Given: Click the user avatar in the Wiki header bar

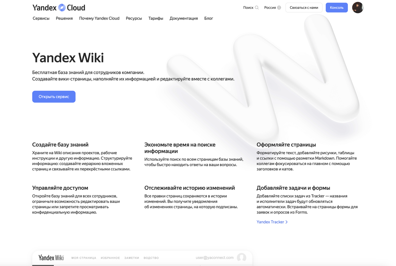Looking at the screenshot, I should pos(241,258).
